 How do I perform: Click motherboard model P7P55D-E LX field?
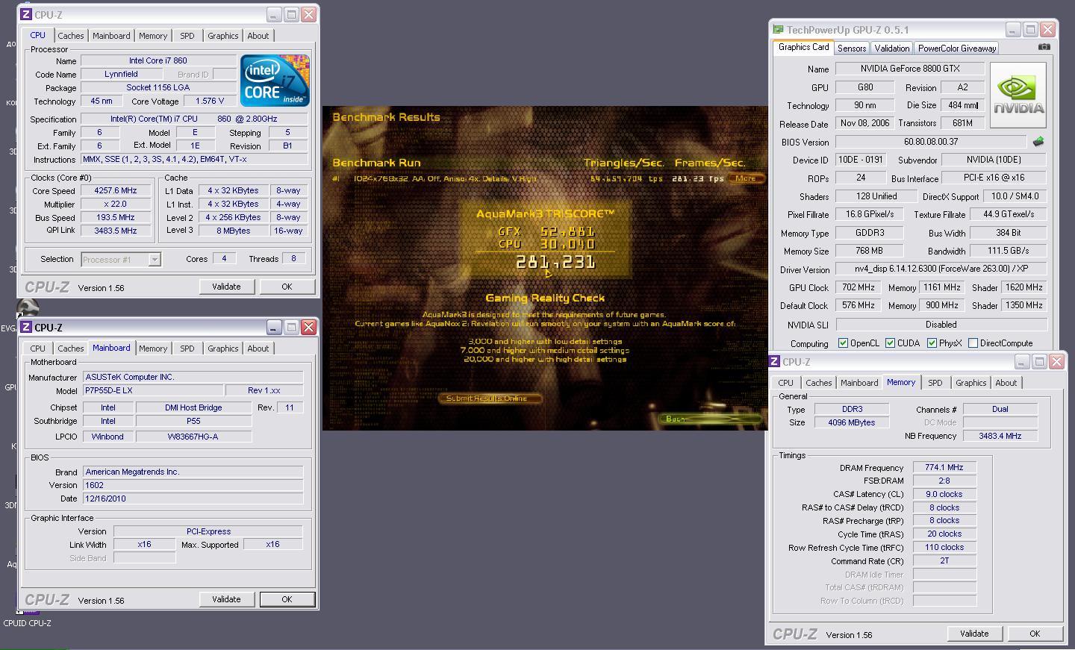point(153,390)
